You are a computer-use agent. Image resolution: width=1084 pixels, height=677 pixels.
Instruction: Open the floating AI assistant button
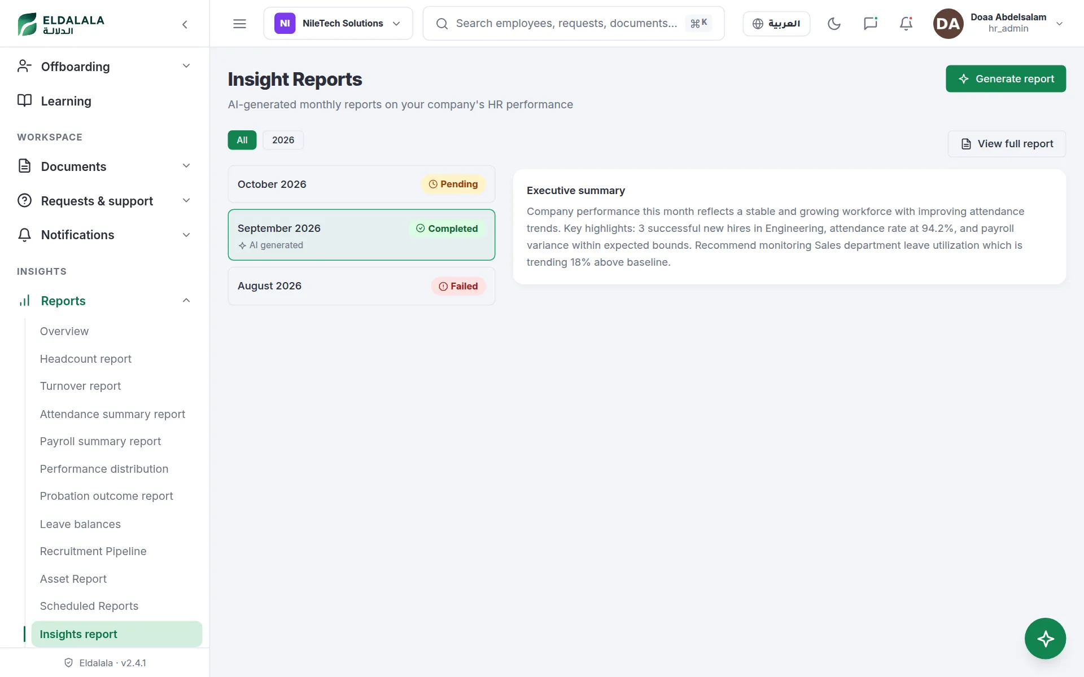coord(1045,639)
